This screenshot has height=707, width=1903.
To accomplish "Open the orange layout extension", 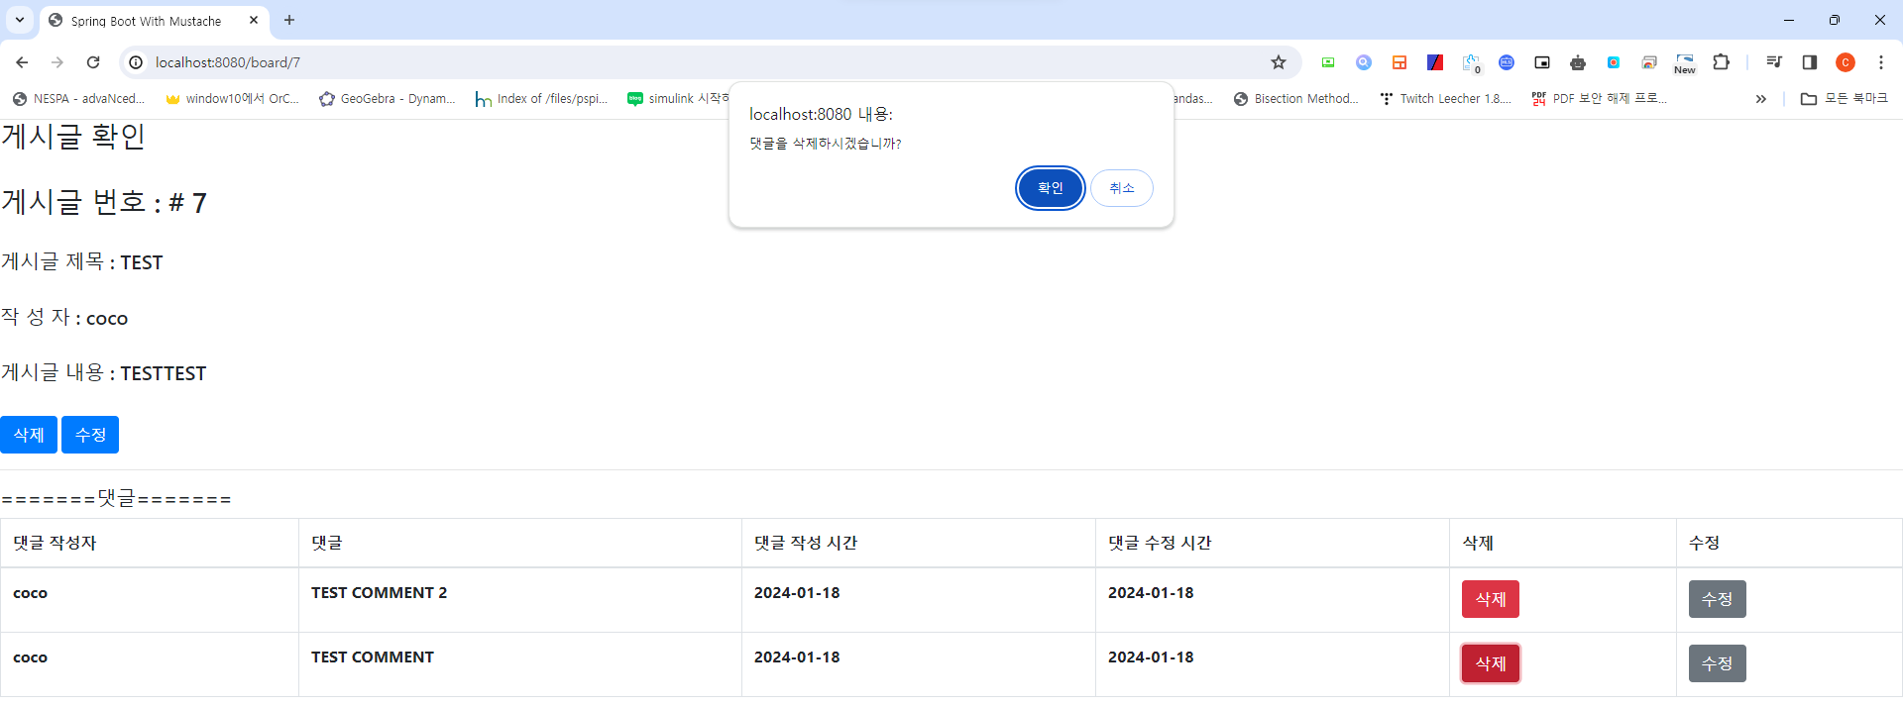I will [1399, 62].
